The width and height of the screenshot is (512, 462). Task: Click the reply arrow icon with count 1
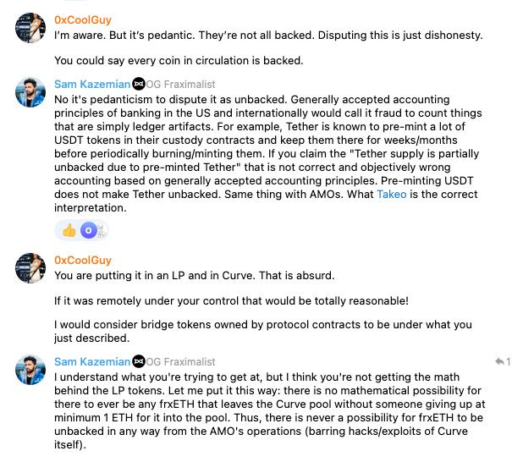[499, 362]
